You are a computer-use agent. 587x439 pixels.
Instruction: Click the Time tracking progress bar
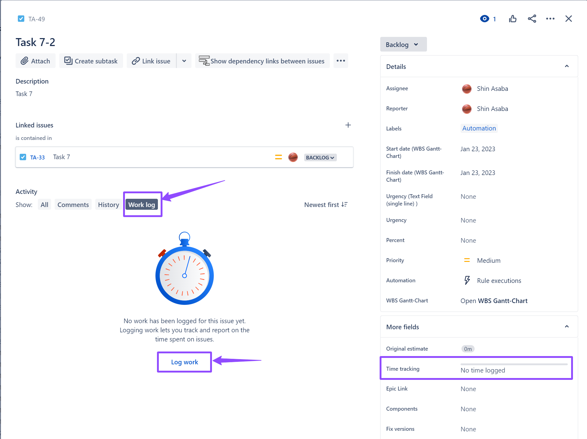[514, 364]
